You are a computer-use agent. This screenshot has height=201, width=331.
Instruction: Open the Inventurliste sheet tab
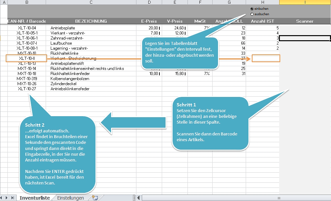[x=35, y=198]
